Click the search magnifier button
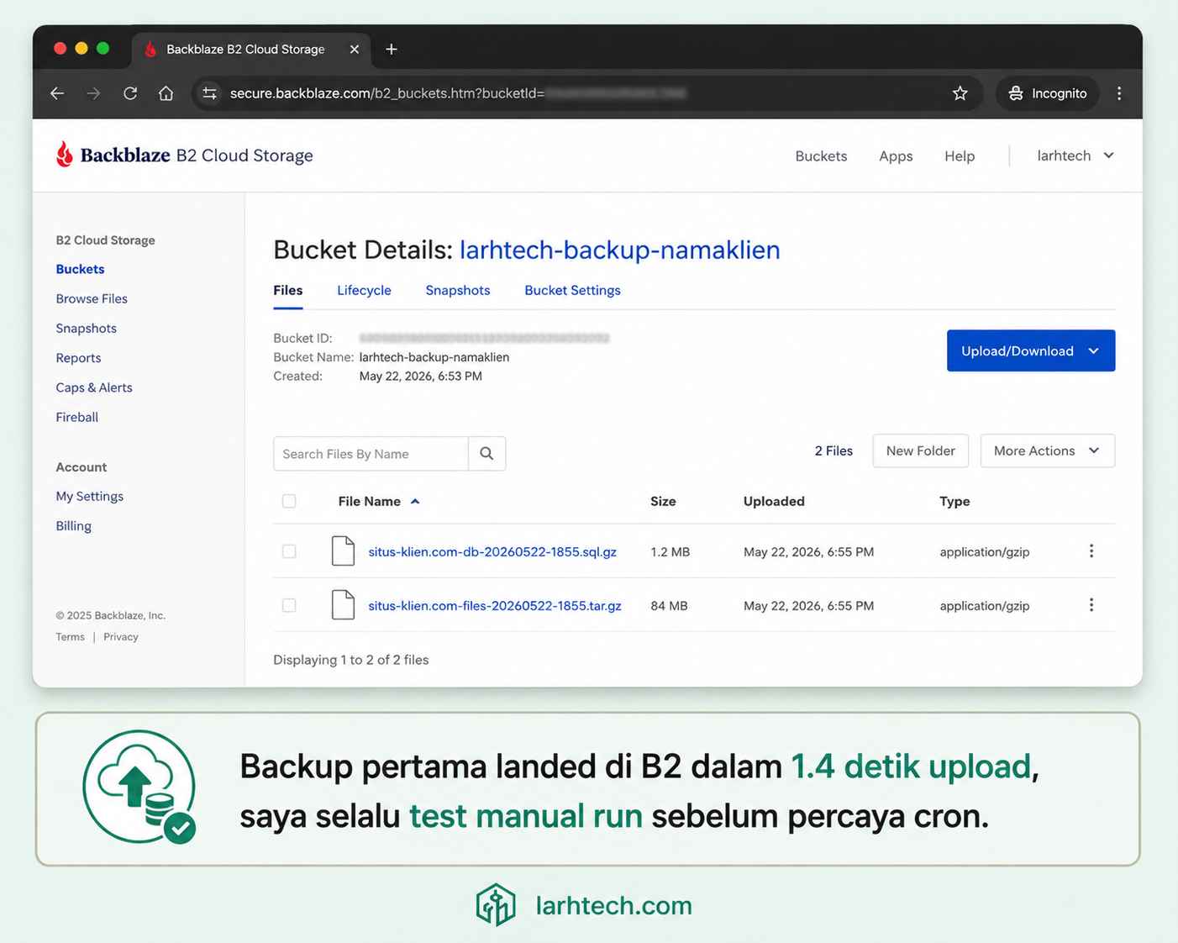 (x=486, y=454)
